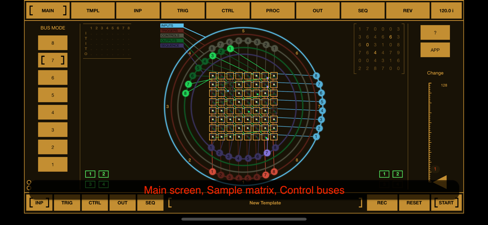Click the TRIGGERS legend swatch

[x=172, y=31]
